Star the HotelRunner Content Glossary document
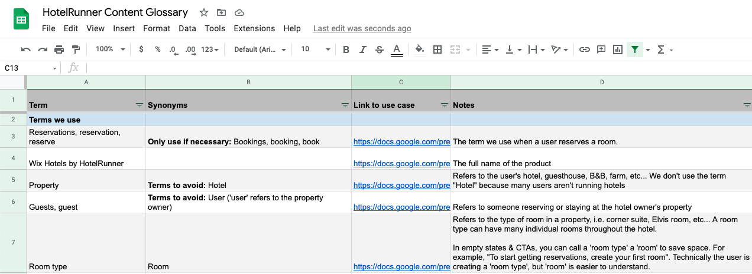This screenshot has height=274, width=752. point(204,12)
